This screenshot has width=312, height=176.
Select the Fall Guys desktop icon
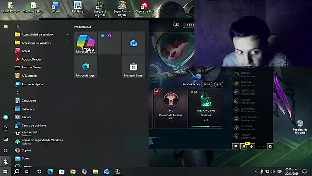(x=77, y=7)
